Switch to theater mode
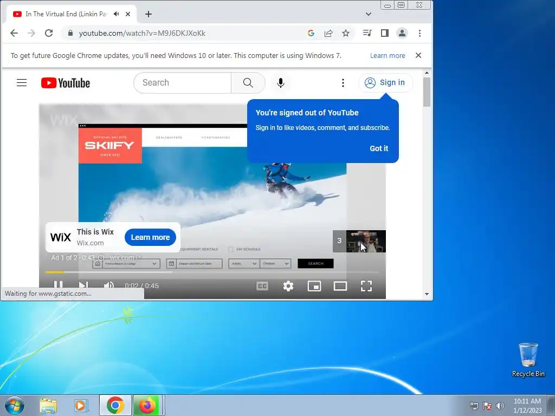 point(340,286)
